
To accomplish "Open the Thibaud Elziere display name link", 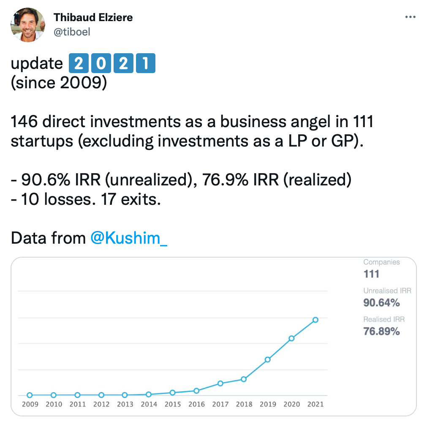I will [93, 17].
